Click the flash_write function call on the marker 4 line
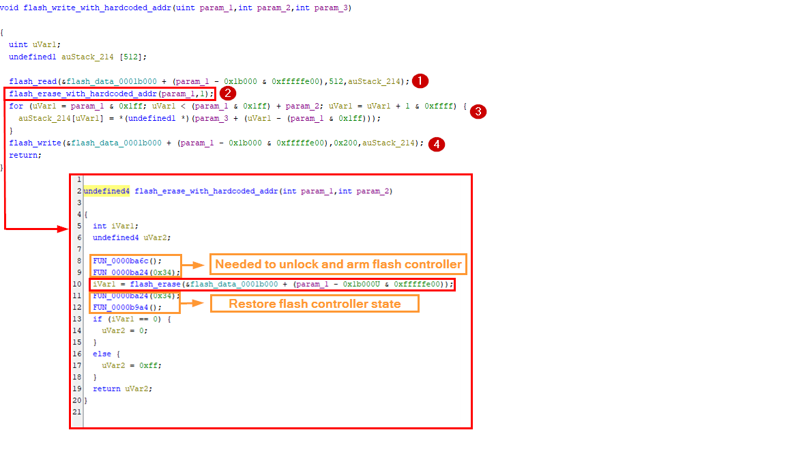The height and width of the screenshot is (471, 801). 33,143
